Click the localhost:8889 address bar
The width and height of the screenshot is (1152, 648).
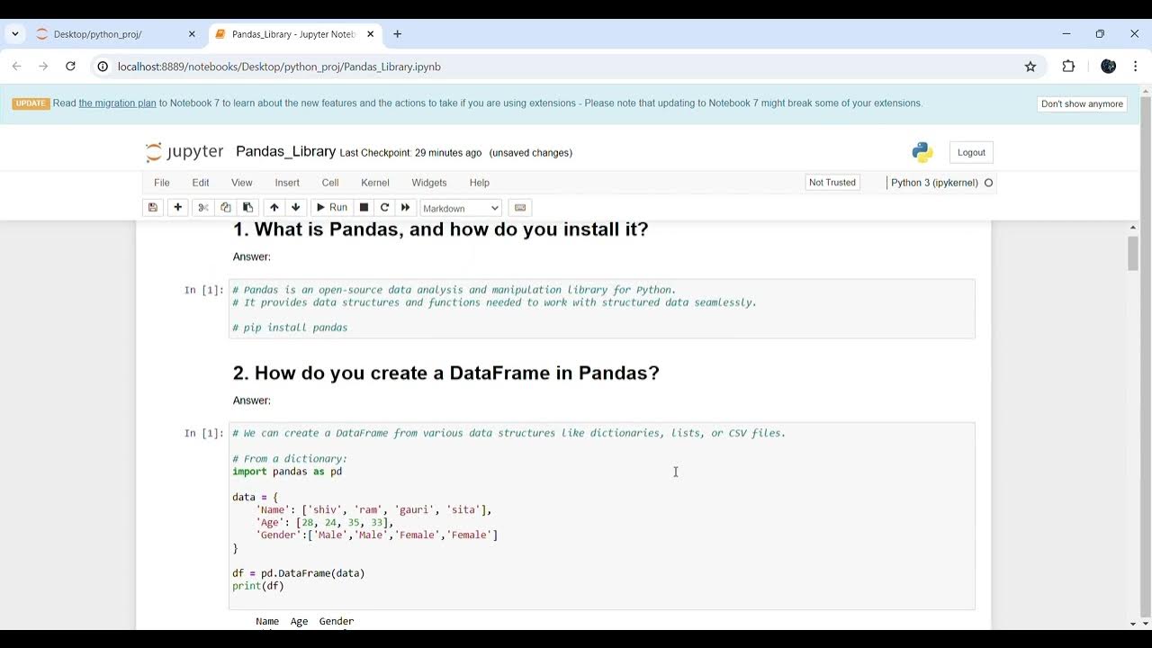tap(567, 67)
